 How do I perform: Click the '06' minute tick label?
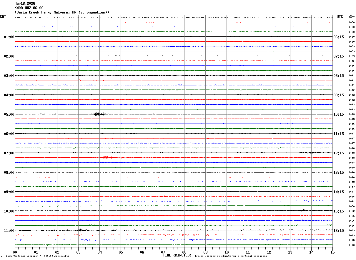pyautogui.click(x=142, y=252)
